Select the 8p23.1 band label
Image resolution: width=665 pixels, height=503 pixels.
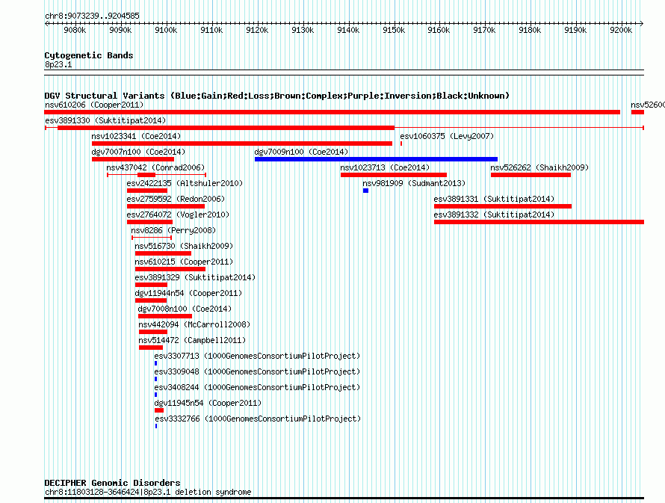(x=58, y=64)
